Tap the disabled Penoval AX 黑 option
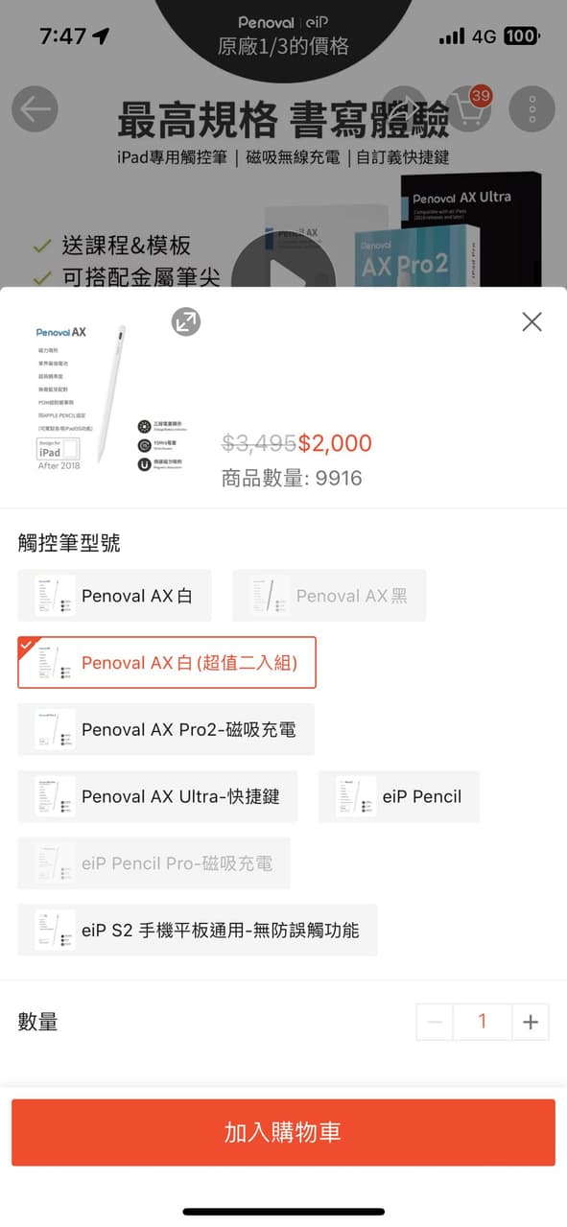Image resolution: width=567 pixels, height=1227 pixels. [328, 595]
